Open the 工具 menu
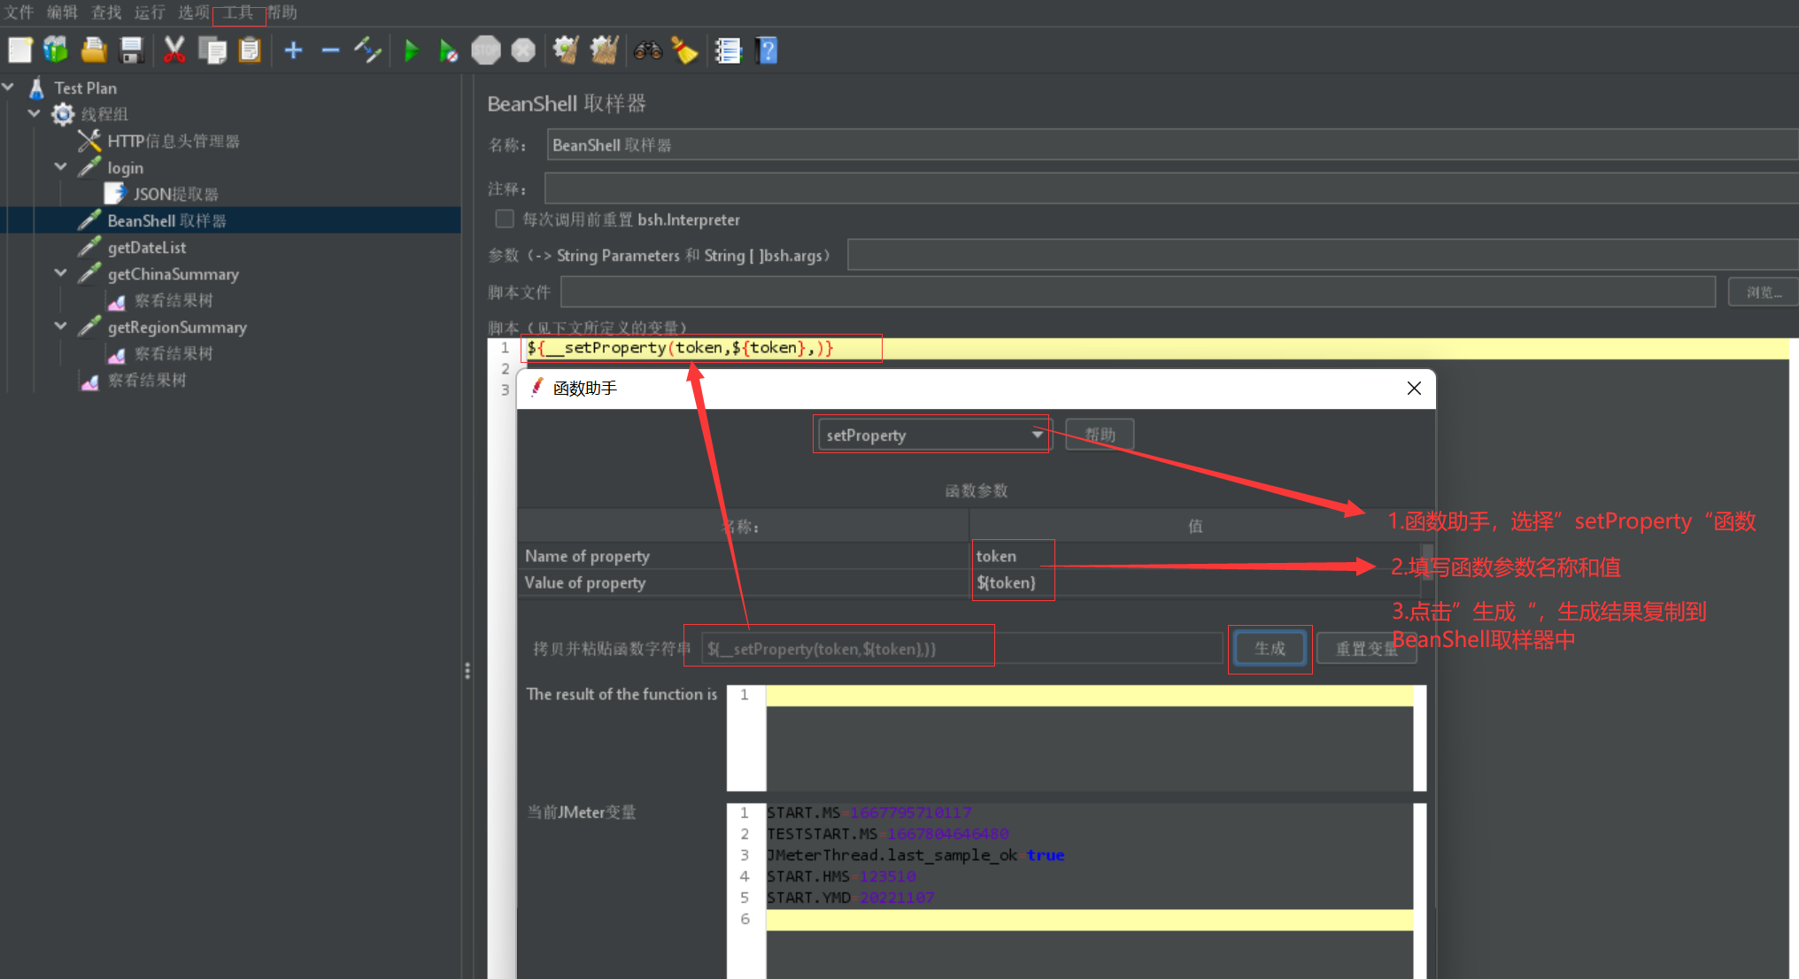 click(x=238, y=12)
